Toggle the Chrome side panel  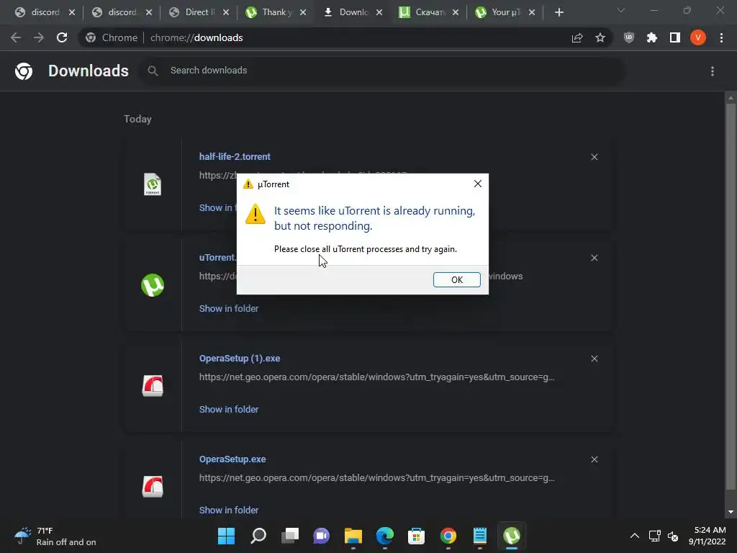674,37
